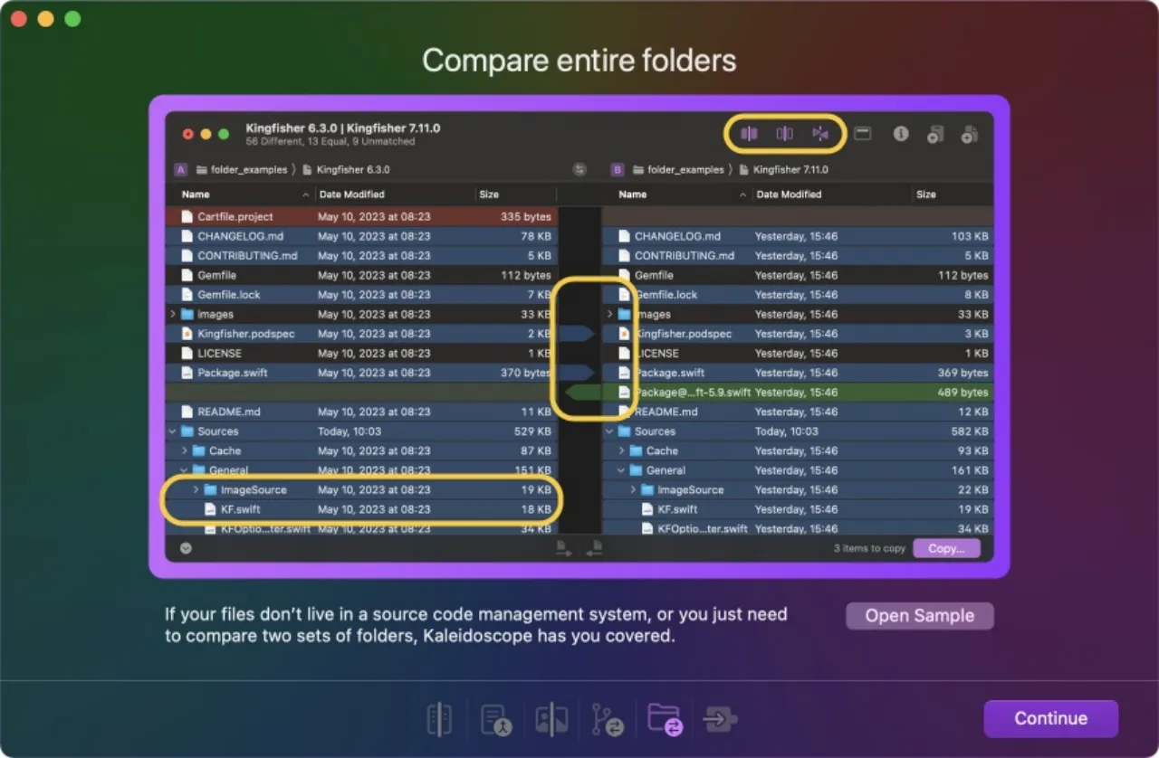Click folder_examples breadcrumb next to the A badge
The image size is (1159, 758).
[241, 169]
